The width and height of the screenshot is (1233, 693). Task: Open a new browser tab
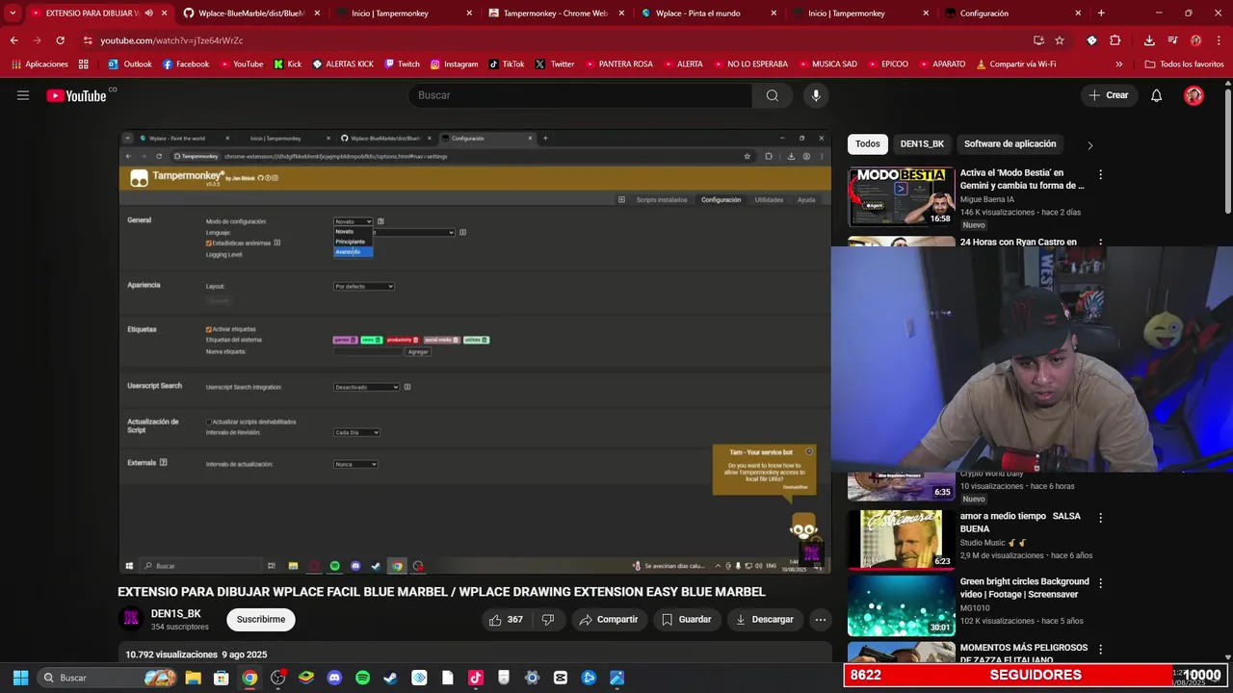[1101, 13]
